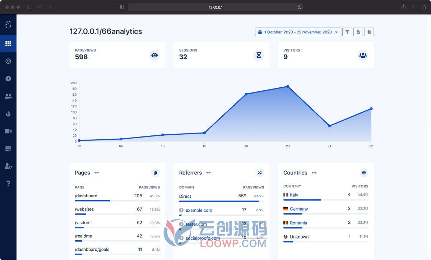
Task: Click the Germany flag icon
Action: (x=286, y=209)
